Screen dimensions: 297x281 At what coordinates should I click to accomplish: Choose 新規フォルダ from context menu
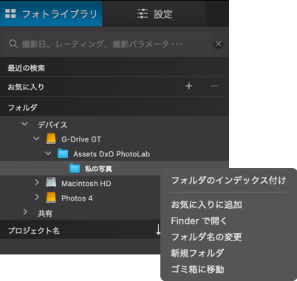pos(197,253)
